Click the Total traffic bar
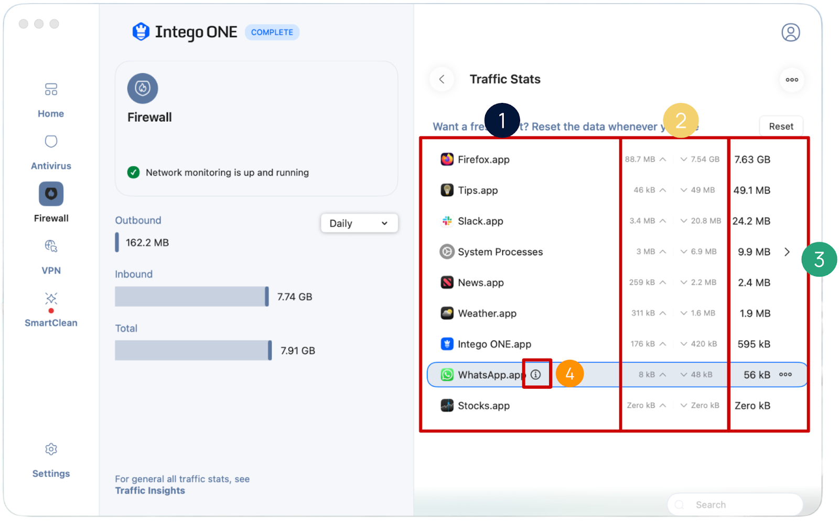 (x=193, y=350)
